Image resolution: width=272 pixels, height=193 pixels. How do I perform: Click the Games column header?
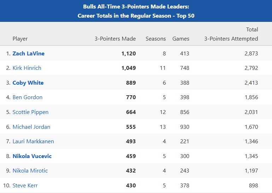point(181,39)
